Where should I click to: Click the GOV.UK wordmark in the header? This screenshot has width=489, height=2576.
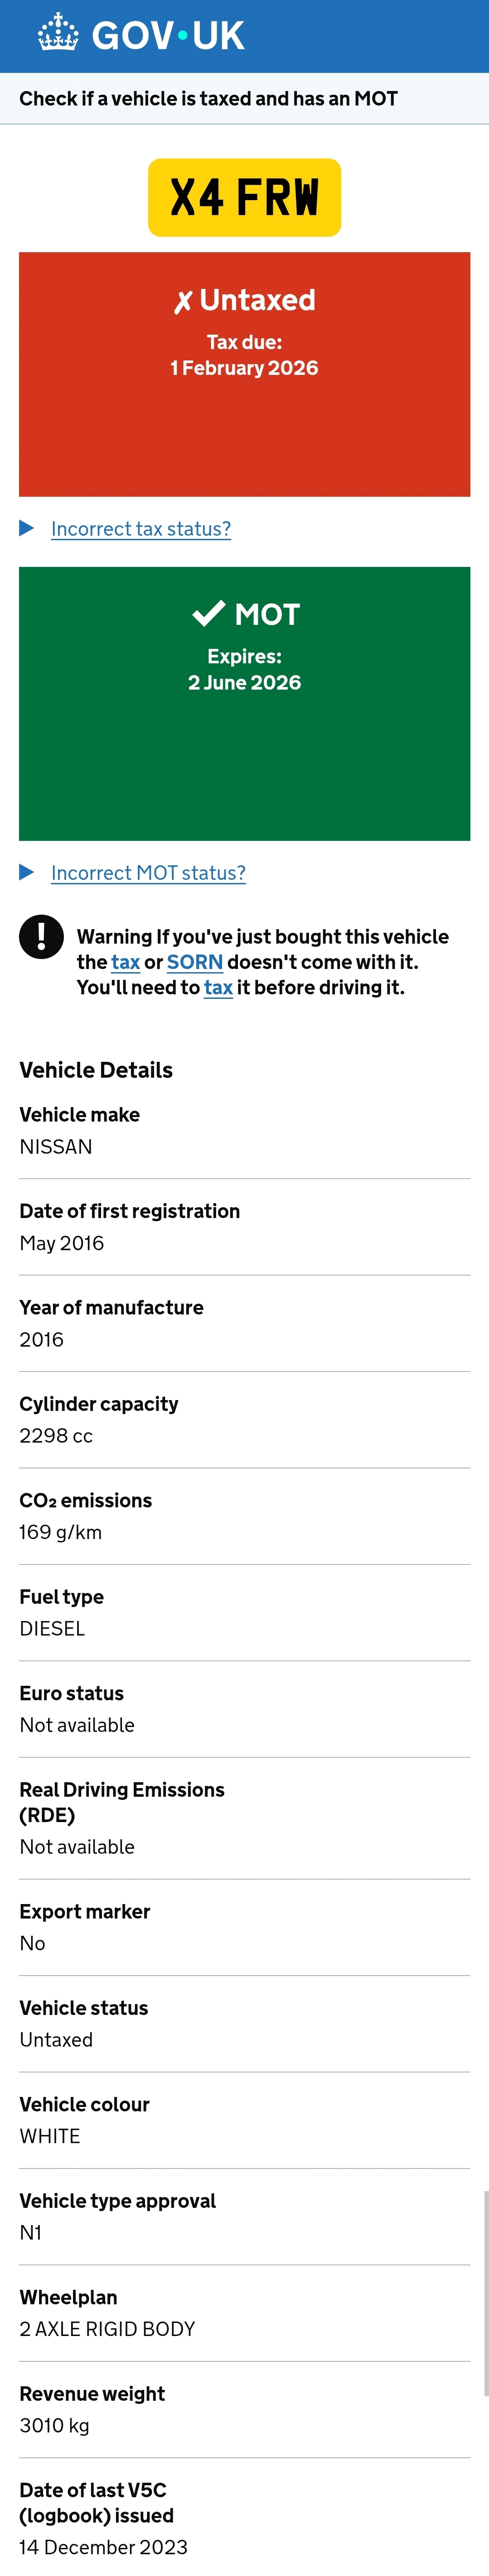click(x=168, y=36)
